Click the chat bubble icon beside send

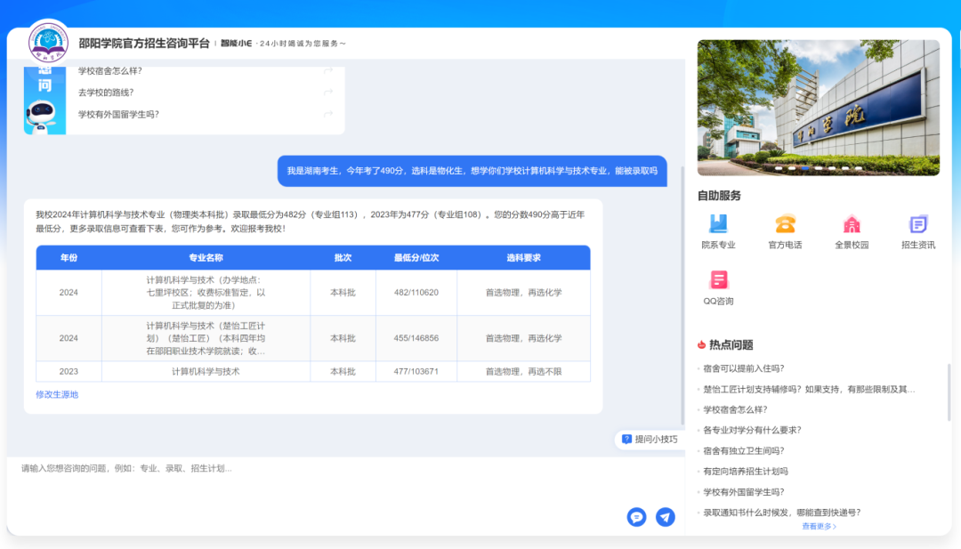pyautogui.click(x=636, y=517)
